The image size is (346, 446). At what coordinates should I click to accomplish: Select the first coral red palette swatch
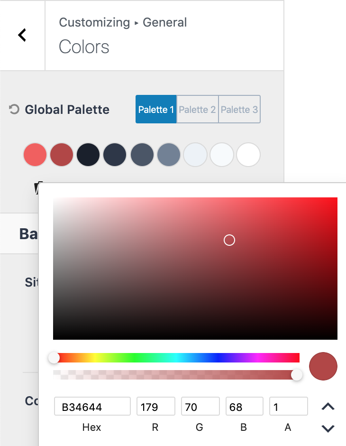pos(35,155)
